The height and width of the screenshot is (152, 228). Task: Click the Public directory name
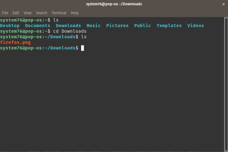tap(142, 26)
